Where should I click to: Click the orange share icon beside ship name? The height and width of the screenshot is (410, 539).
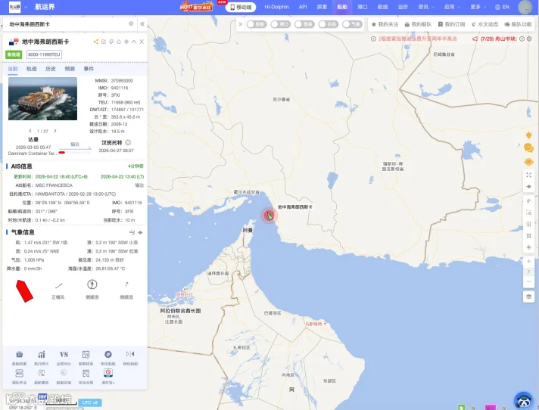click(96, 42)
